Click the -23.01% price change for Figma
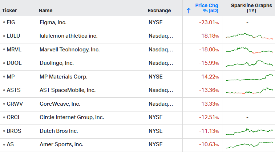 [209, 22]
